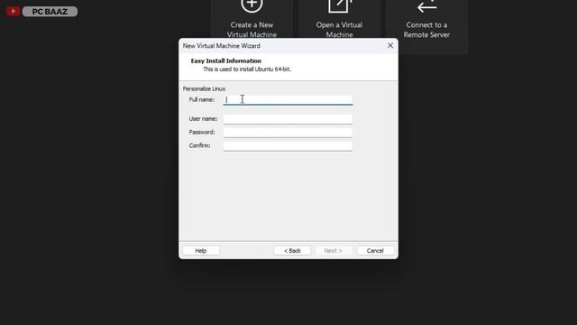Focus the Password input field
This screenshot has width=577, height=325.
click(x=288, y=133)
